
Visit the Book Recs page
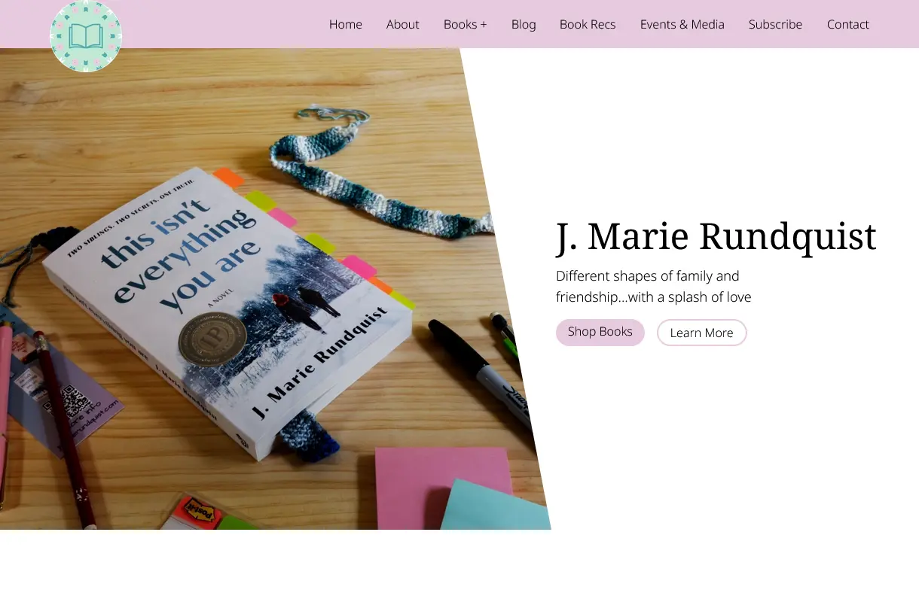[x=588, y=24]
